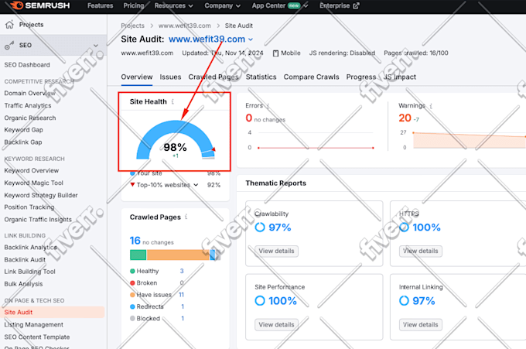
Task: Open Position Tracking in sidebar
Action: click(29, 207)
